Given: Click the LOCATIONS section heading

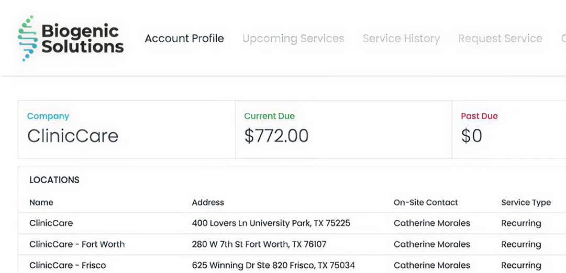Looking at the screenshot, I should point(54,180).
